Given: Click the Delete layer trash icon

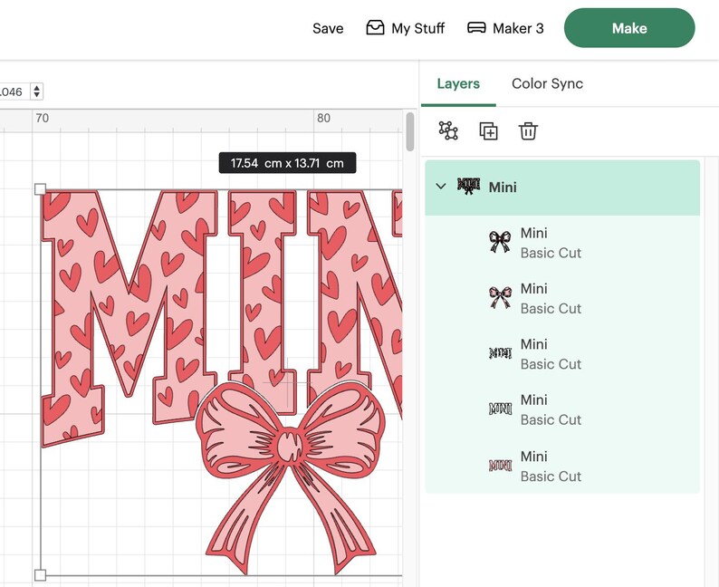Looking at the screenshot, I should [528, 131].
